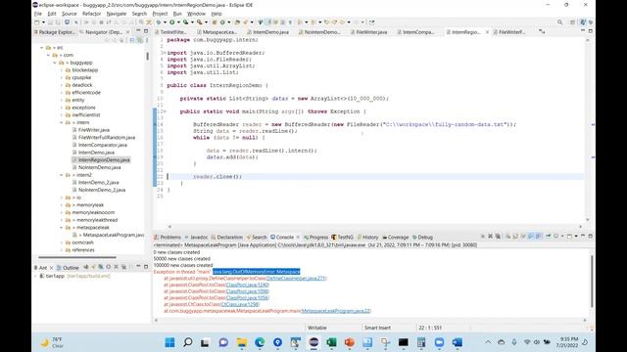Image resolution: width=627 pixels, height=352 pixels.
Task: Open the External Tools dropdown arrow
Action: pos(206,22)
